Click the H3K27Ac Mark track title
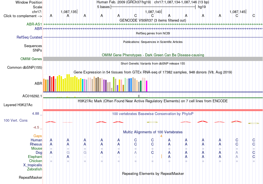 [153, 101]
